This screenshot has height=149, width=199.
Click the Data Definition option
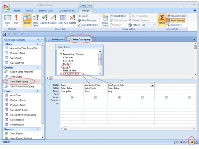click(88, 25)
